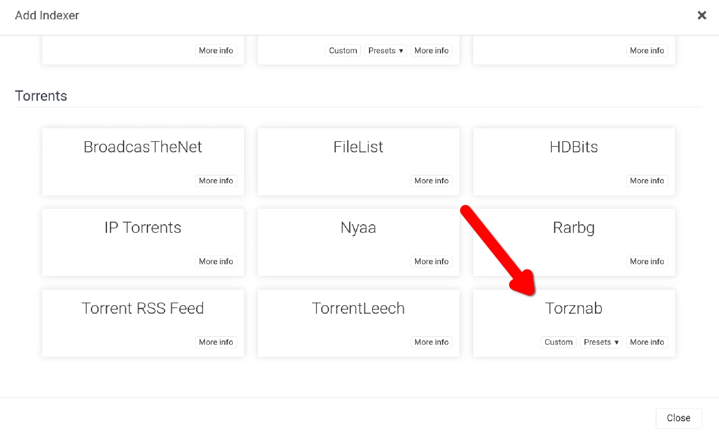
Task: Show More info for Rarbg
Action: coord(647,262)
